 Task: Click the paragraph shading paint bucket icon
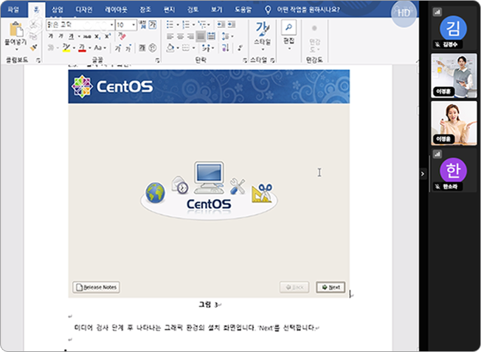pyautogui.click(x=170, y=47)
